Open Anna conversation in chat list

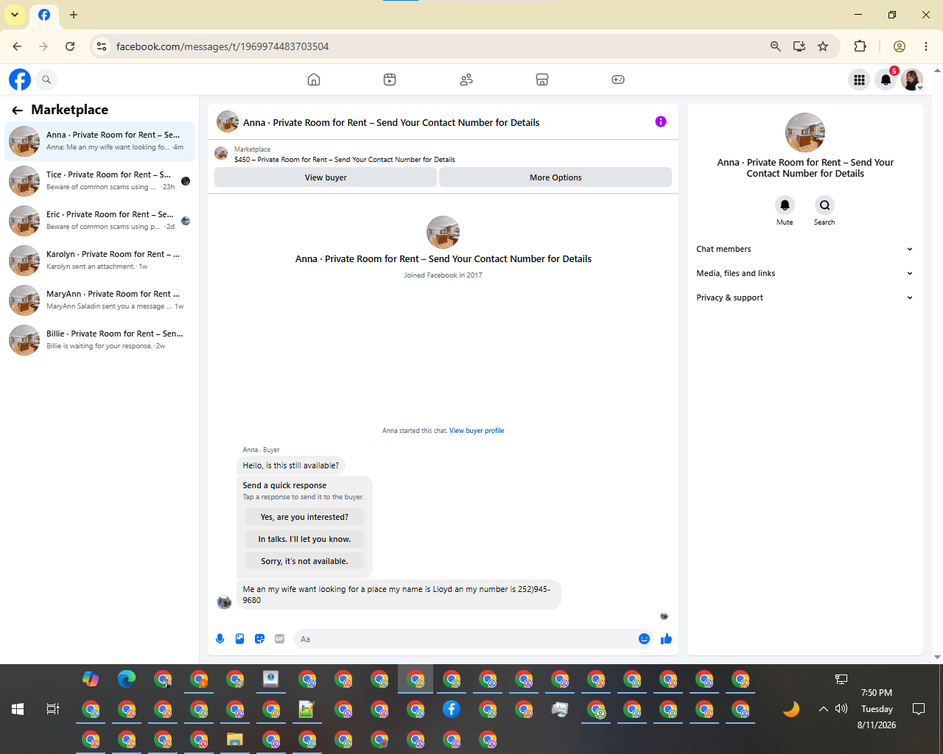point(100,141)
